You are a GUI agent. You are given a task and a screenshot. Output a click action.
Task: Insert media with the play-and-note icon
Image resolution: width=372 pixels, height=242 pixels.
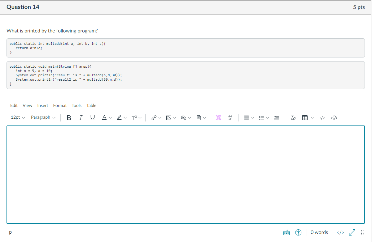coord(184,117)
